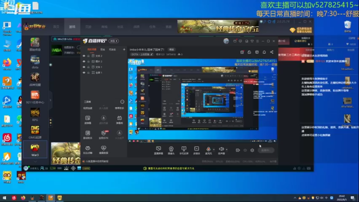Expand the microphone options arrow
The height and width of the screenshot is (202, 359).
coord(214,149)
